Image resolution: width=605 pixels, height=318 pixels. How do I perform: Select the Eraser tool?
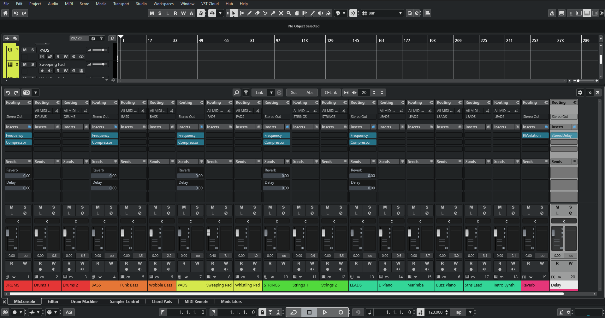257,13
